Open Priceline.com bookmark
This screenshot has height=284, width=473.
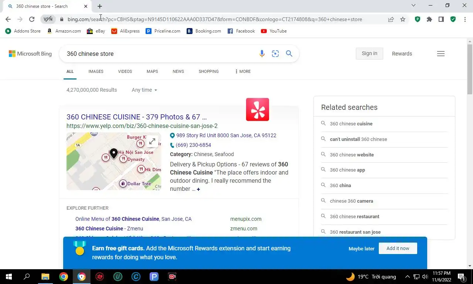(x=163, y=31)
